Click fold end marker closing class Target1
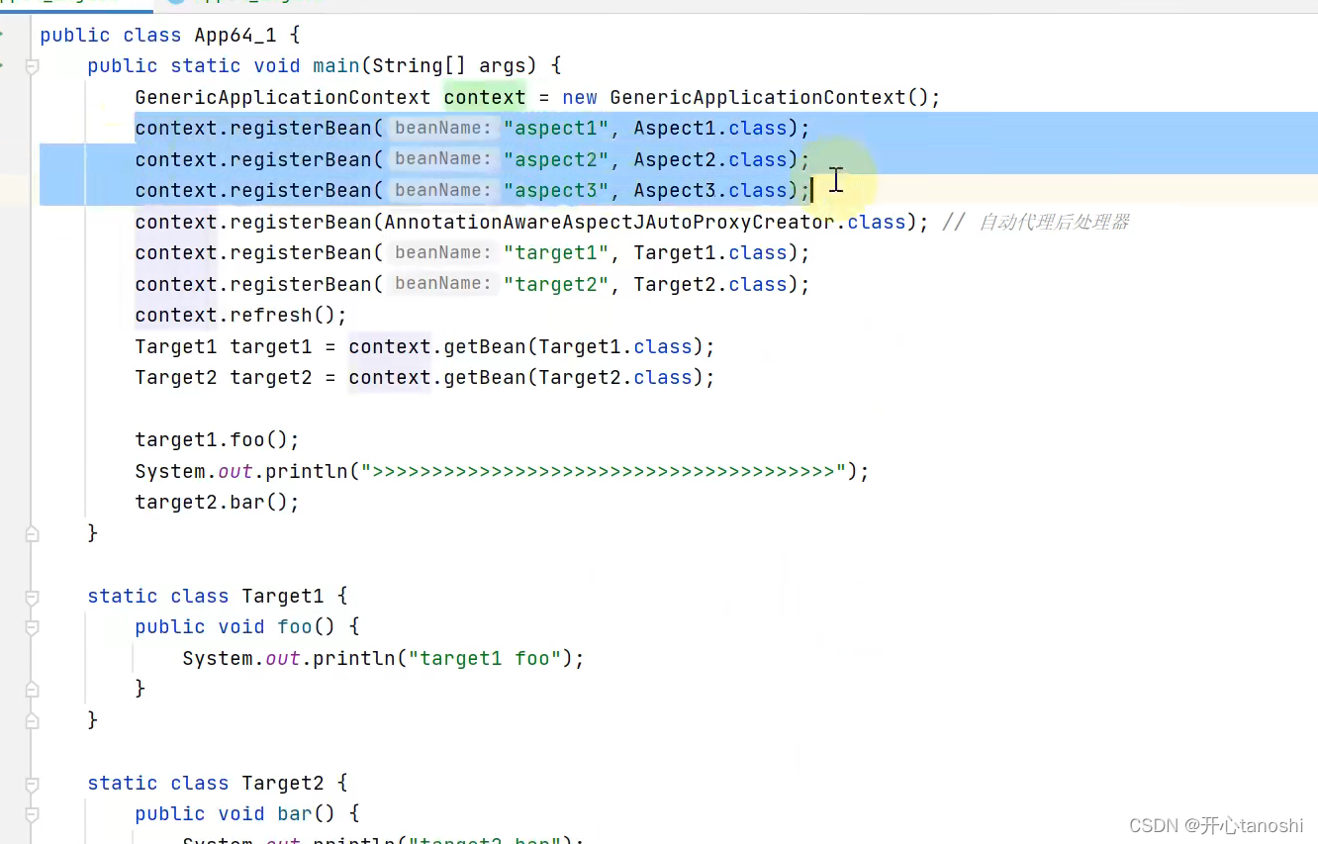The image size is (1318, 844). click(32, 720)
